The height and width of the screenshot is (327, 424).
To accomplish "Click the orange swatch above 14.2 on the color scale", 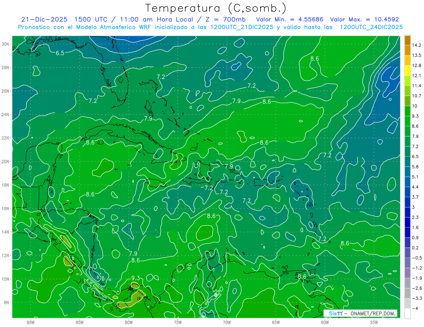I will point(407,40).
